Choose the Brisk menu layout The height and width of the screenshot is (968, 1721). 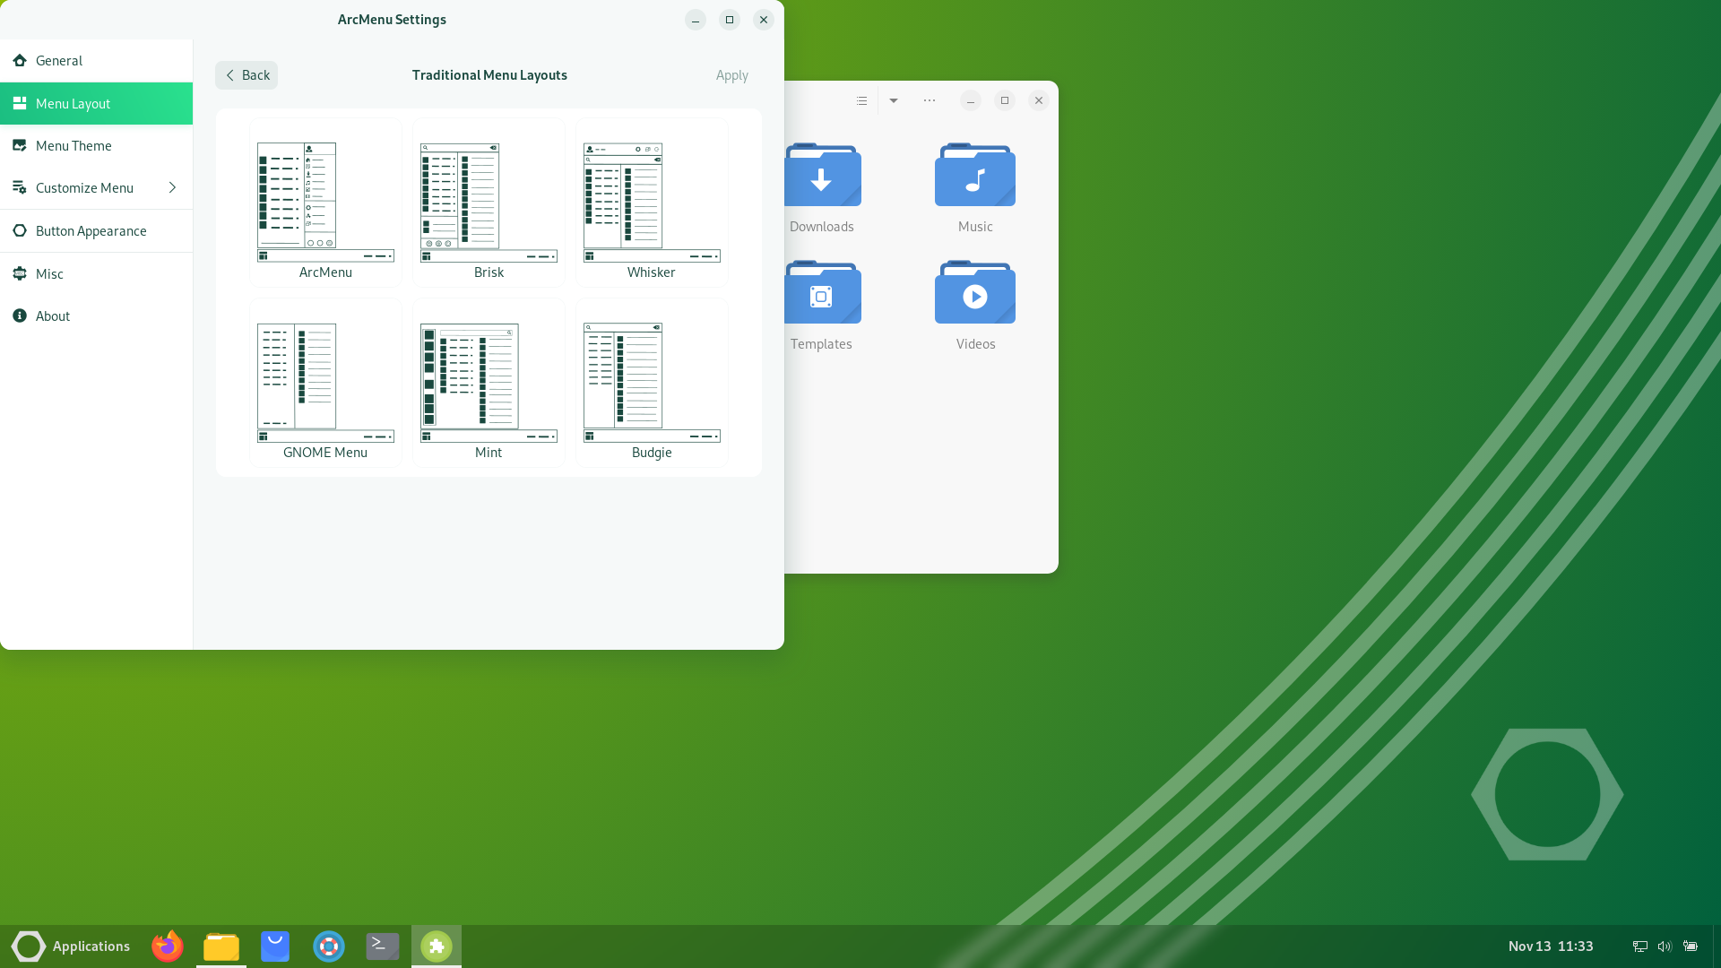pos(489,203)
